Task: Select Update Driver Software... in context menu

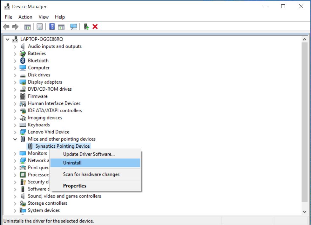Action: pyautogui.click(x=89, y=154)
